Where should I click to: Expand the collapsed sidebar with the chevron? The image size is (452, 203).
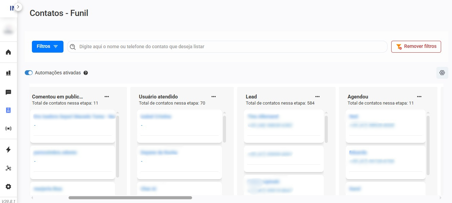tap(18, 7)
